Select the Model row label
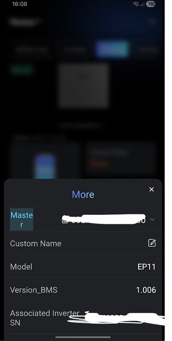 point(21,267)
